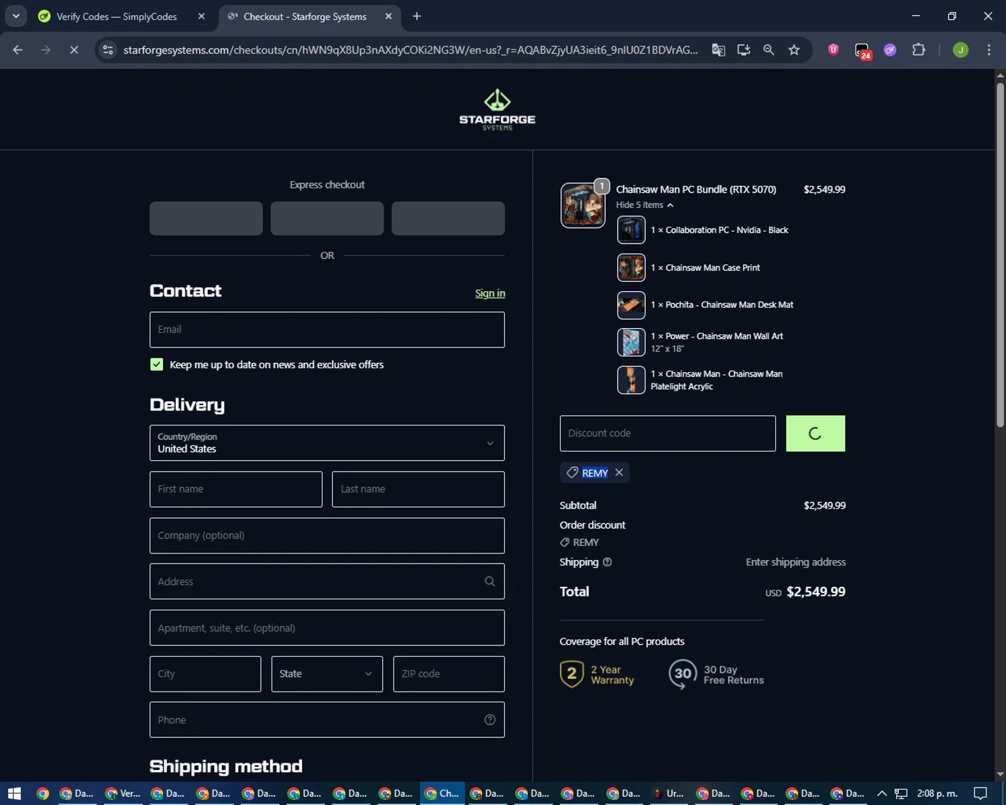Click the Chainsaw Man PC Bundle thumbnail

click(582, 205)
